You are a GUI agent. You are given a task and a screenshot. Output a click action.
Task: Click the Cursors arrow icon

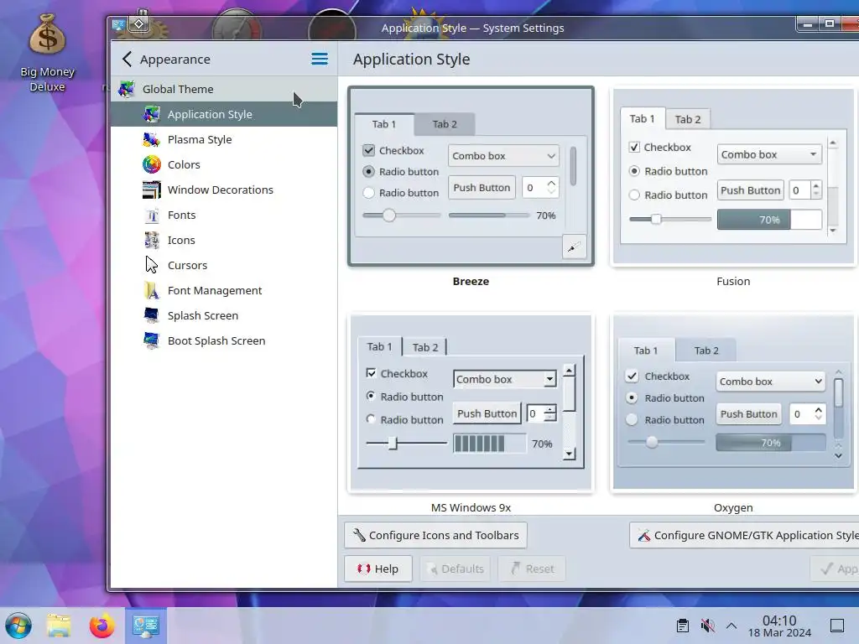tap(152, 265)
